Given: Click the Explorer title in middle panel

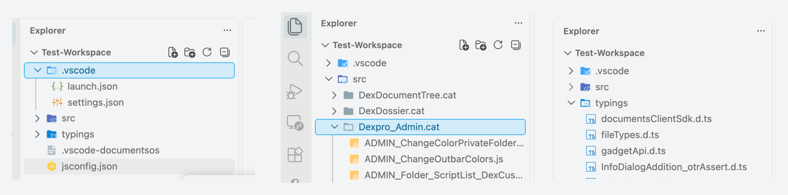Looking at the screenshot, I should [339, 23].
